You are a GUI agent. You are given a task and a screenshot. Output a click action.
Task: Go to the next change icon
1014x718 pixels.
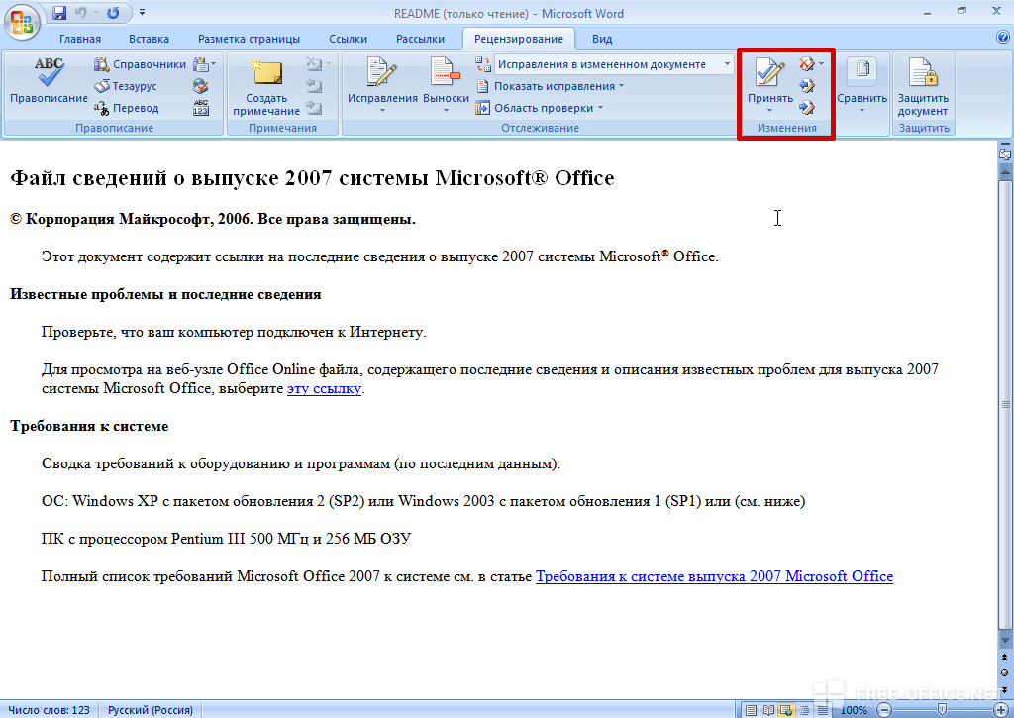click(x=806, y=107)
